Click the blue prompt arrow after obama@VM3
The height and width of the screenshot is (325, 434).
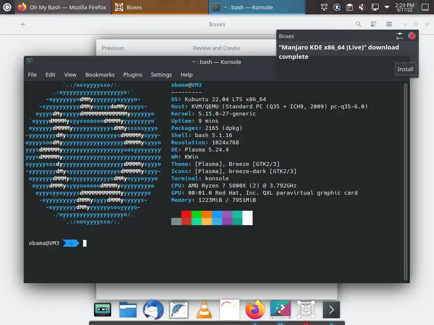click(71, 243)
